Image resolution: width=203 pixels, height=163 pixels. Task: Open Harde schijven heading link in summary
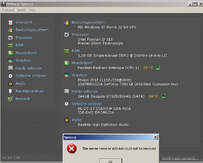[x=85, y=92]
